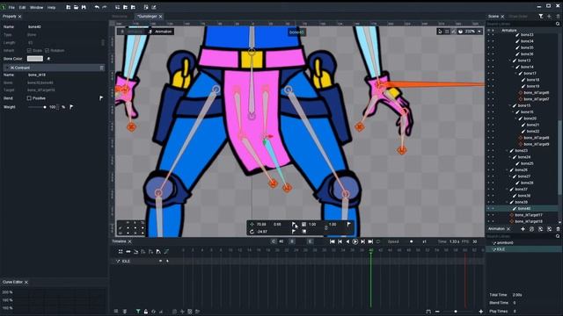
Task: Select bone40 in the Scene tree
Action: point(524,209)
